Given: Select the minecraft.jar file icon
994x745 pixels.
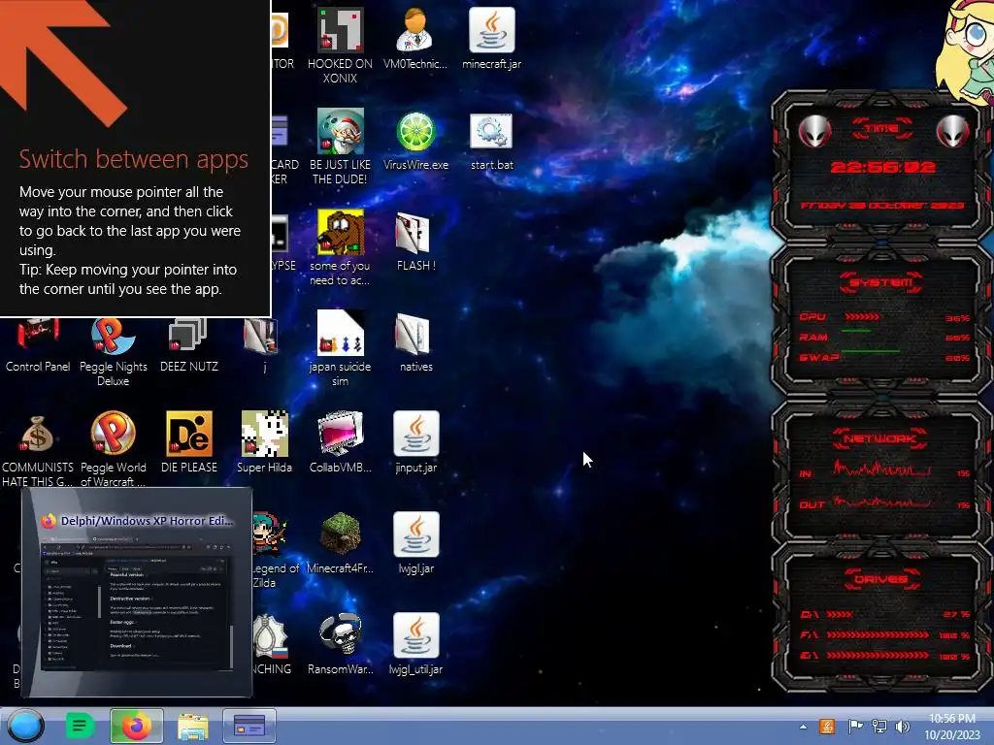Looking at the screenshot, I should click(492, 30).
